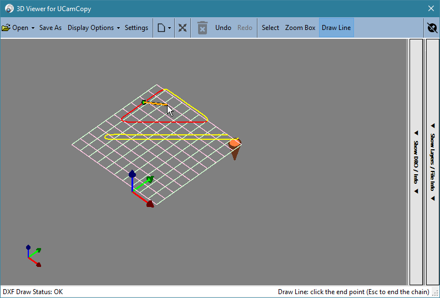
Task: Click the DXF Draw Status: OK text
Action: (x=33, y=292)
